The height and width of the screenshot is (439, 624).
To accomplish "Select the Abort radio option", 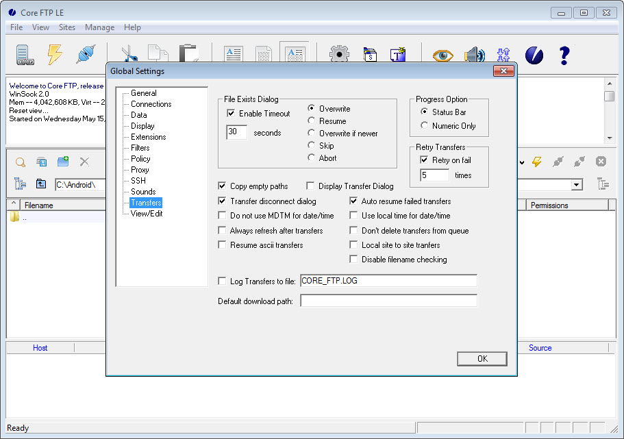I will point(311,158).
